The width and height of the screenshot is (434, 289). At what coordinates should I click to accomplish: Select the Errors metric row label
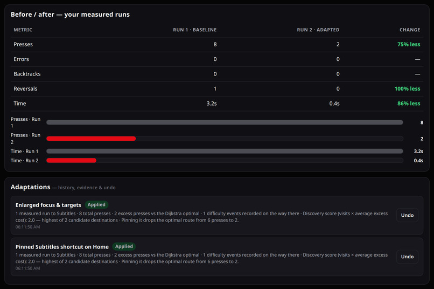coord(21,59)
